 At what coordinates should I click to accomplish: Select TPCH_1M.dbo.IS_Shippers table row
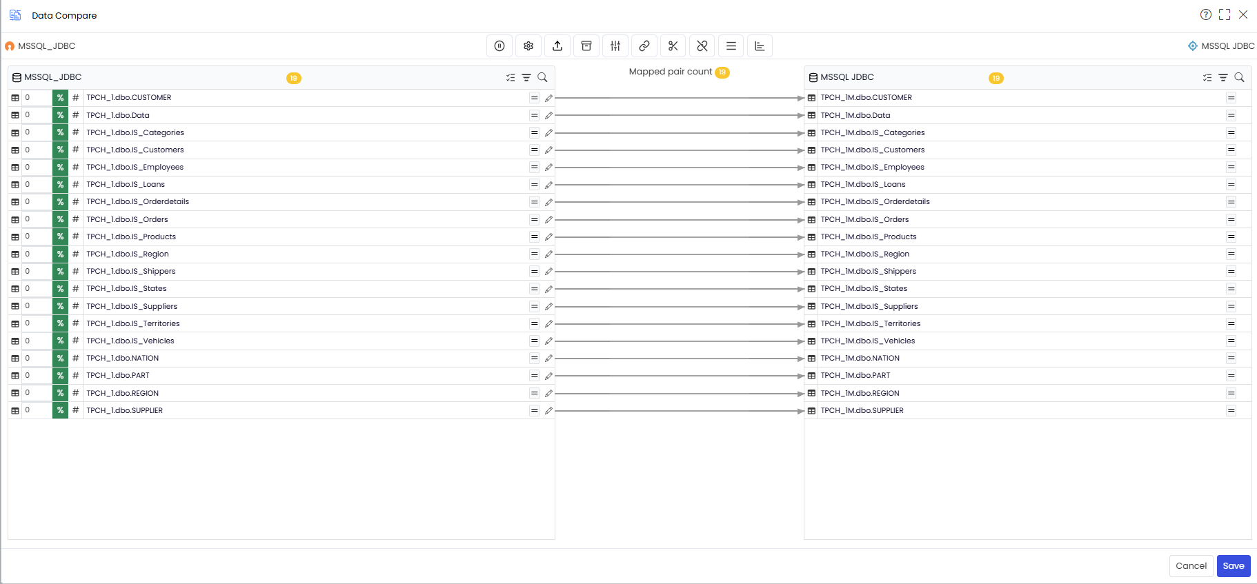1028,272
